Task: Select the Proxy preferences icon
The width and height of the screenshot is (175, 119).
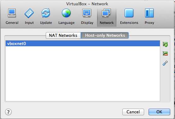Action: [x=149, y=13]
